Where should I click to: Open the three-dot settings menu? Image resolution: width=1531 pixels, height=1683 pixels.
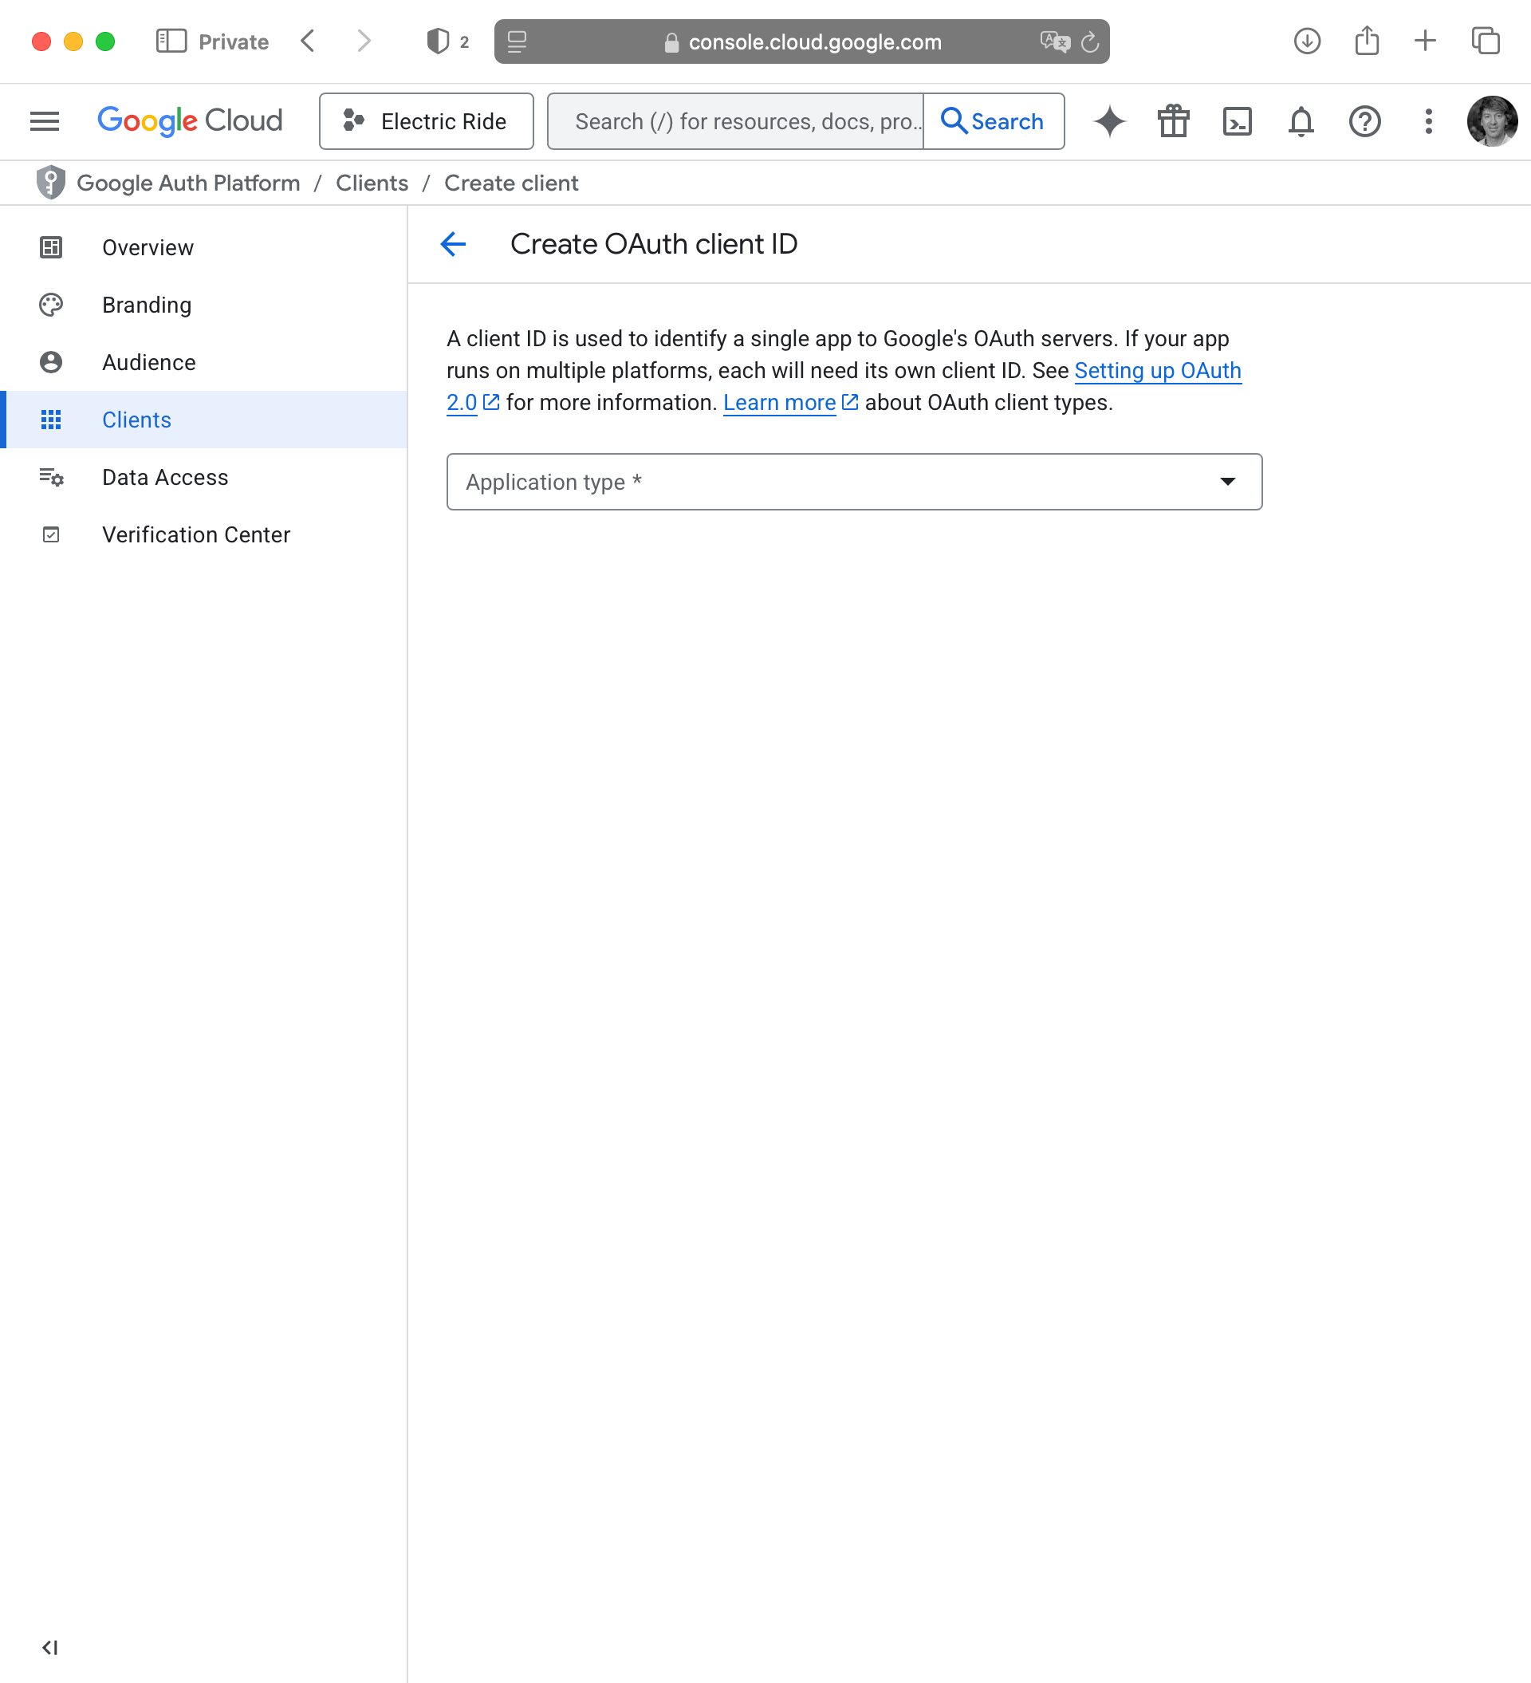pyautogui.click(x=1428, y=122)
